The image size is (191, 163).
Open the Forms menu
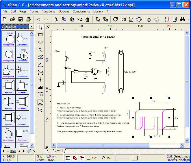pyautogui.click(x=34, y=11)
